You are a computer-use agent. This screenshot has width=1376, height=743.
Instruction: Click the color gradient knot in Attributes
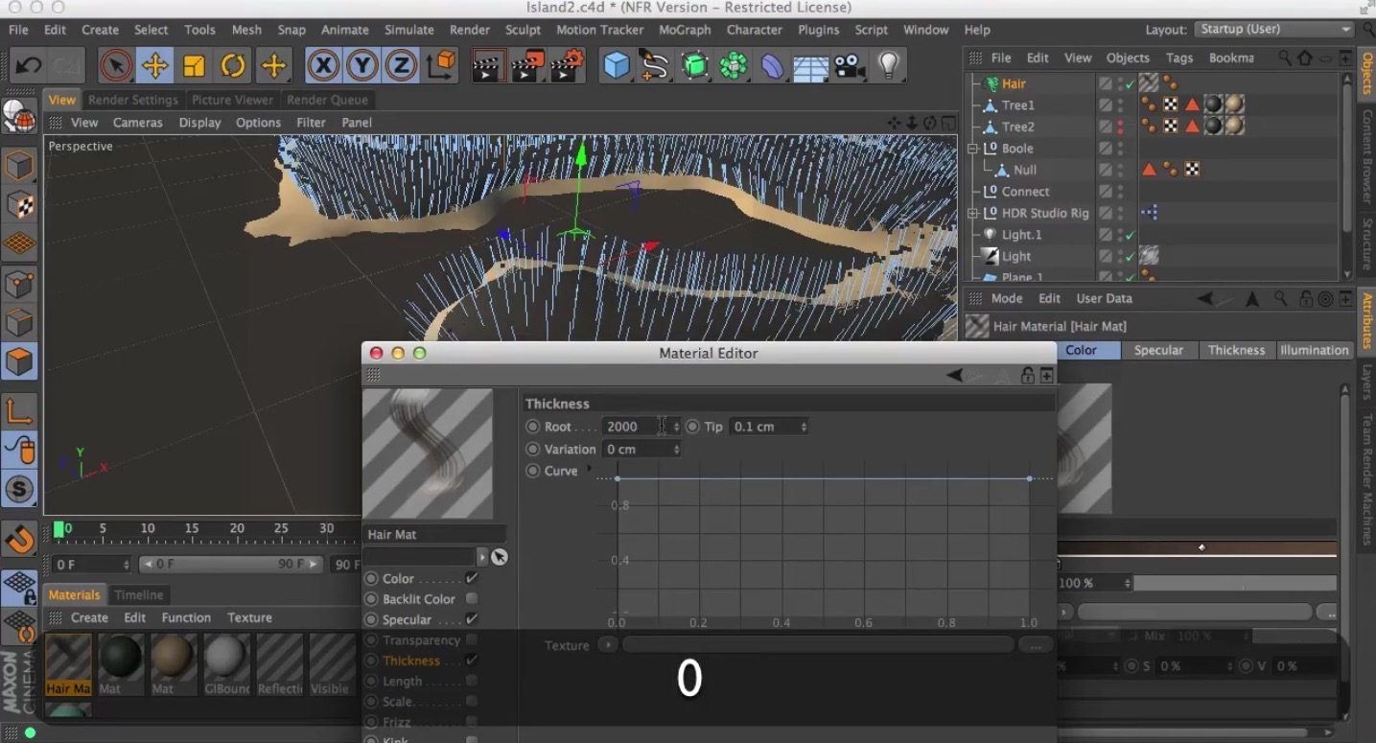point(1201,547)
